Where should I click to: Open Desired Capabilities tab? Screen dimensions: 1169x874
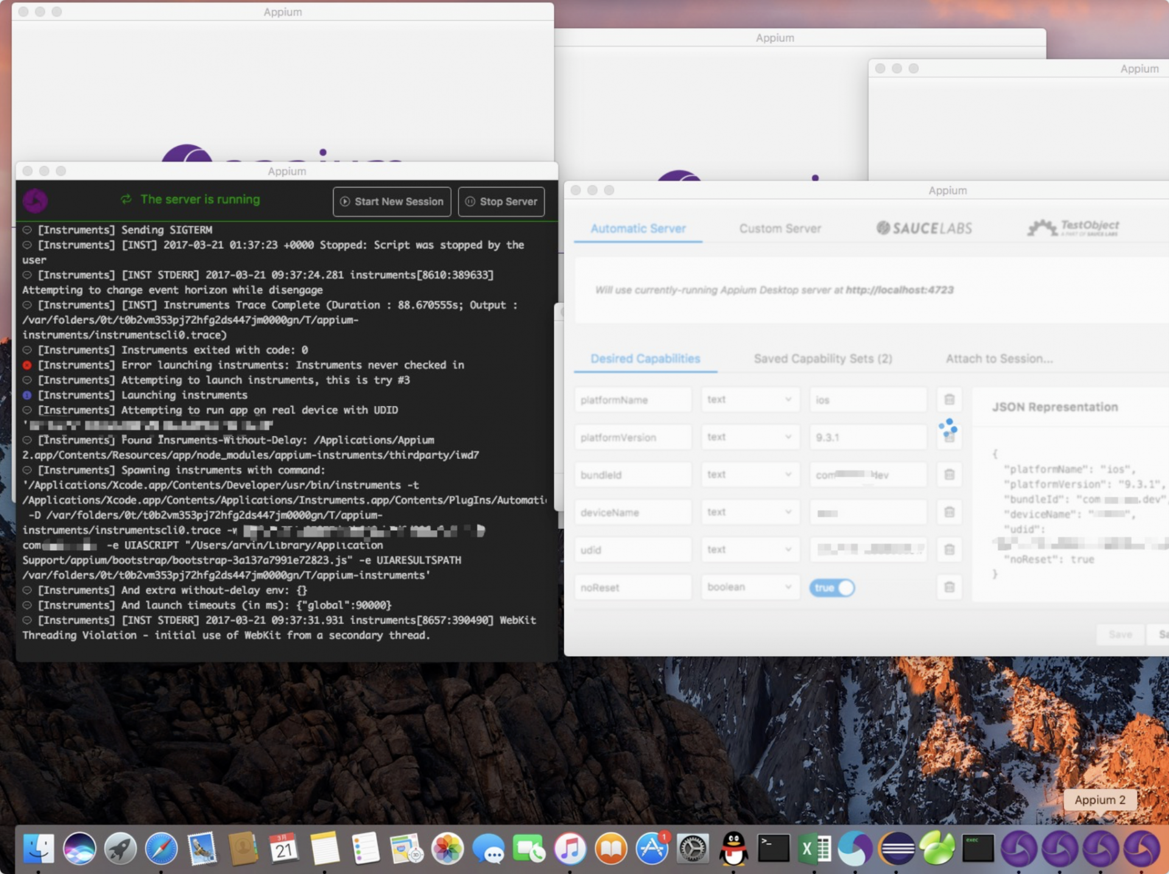[645, 358]
